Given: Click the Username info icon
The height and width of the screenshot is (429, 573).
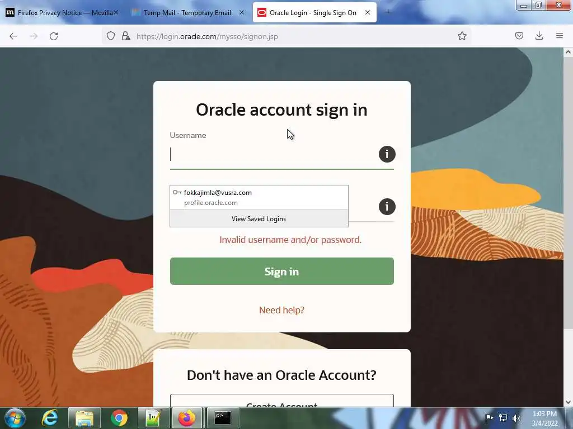Looking at the screenshot, I should point(387,154).
